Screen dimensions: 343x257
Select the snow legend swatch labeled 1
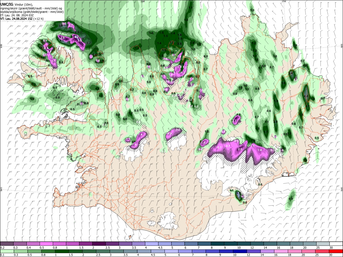click(72, 244)
